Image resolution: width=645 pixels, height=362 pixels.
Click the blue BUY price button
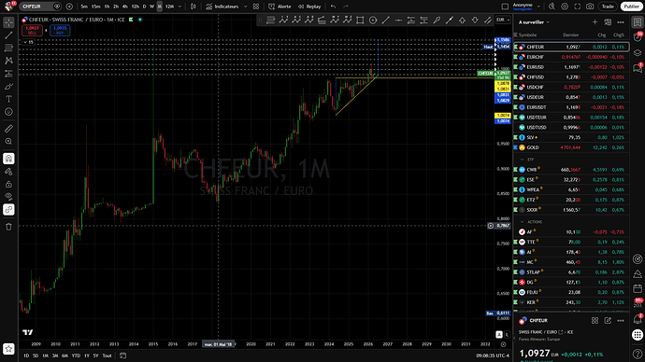60,31
